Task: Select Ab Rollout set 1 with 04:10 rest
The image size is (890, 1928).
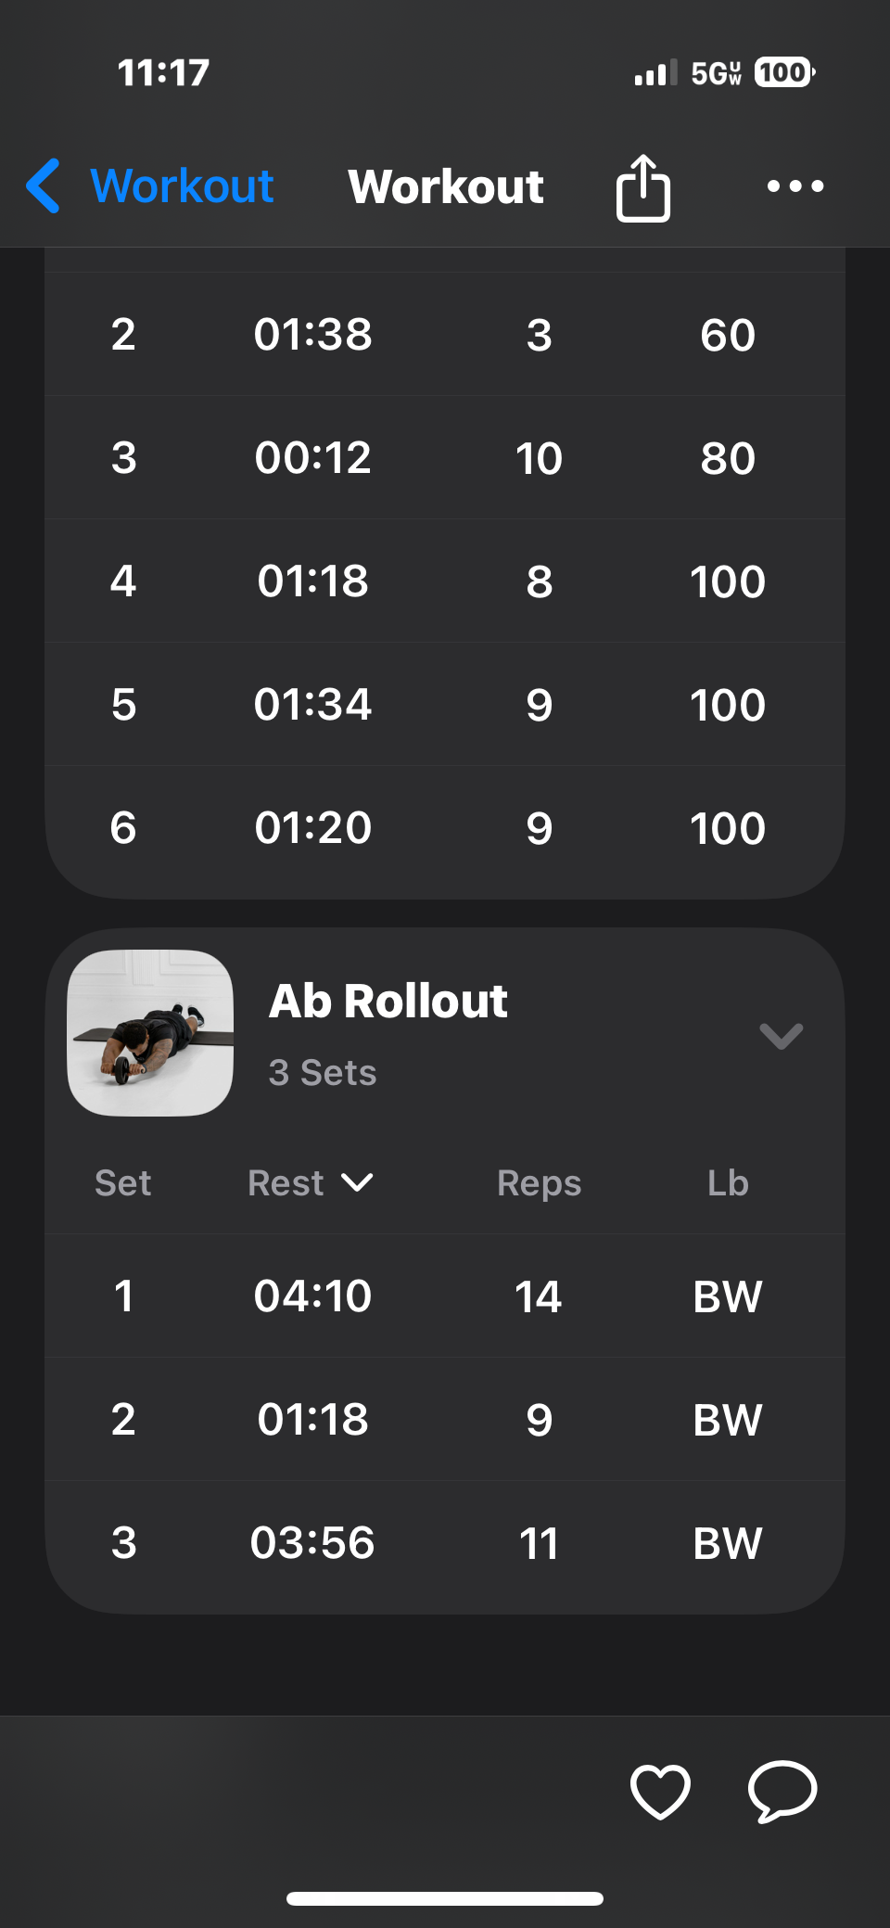Action: [x=445, y=1296]
